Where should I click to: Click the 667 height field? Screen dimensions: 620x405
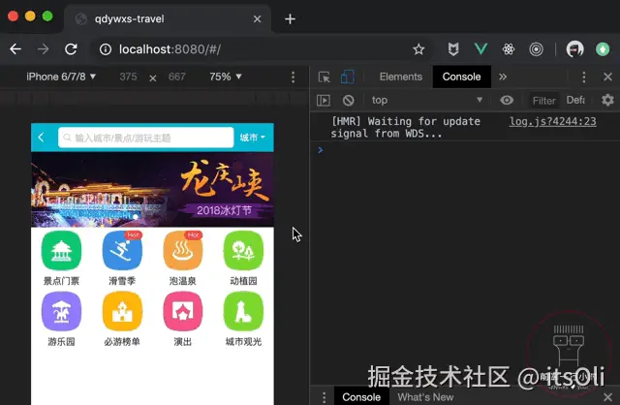point(176,77)
